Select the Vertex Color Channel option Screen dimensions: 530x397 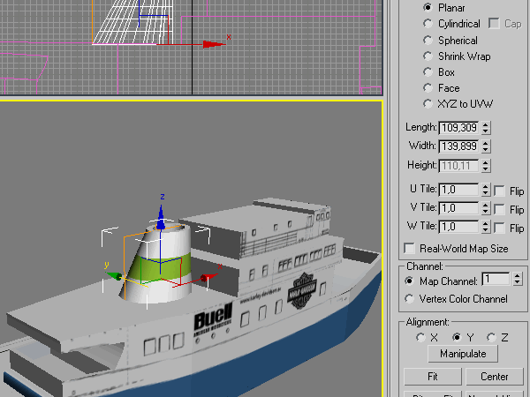coord(409,298)
